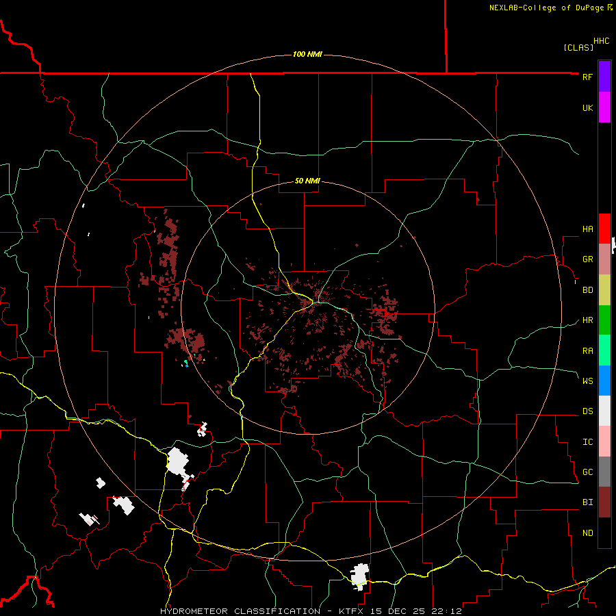Click the RF purple legend swatch
This screenshot has height=616, width=616.
pos(604,77)
